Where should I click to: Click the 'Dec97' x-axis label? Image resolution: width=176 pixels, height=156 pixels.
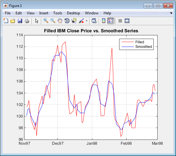(58, 143)
